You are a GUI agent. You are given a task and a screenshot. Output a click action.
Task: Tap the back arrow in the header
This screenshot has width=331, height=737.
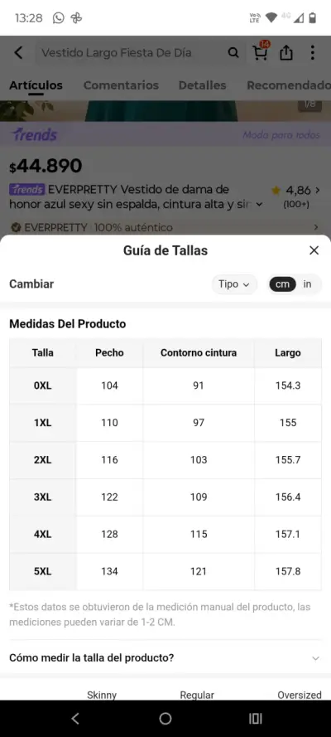18,53
